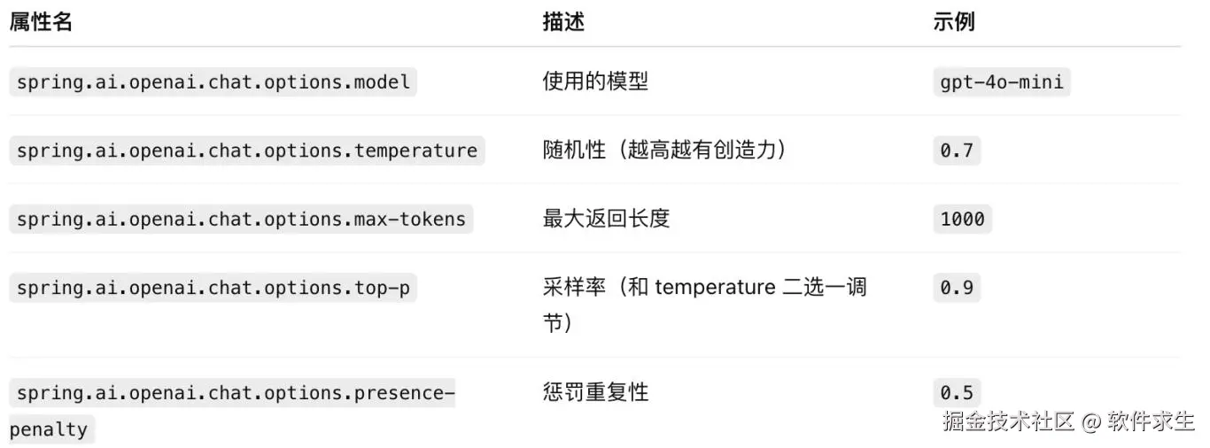Click the spring.ai.openai.chat.options.max-tokens property
Screen dimensions: 1210x448
click(x=241, y=219)
